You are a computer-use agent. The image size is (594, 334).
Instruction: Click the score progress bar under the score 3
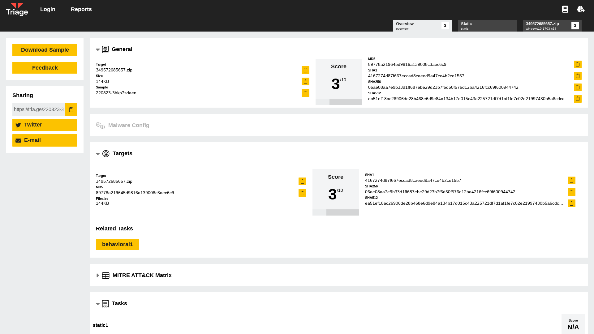338,102
